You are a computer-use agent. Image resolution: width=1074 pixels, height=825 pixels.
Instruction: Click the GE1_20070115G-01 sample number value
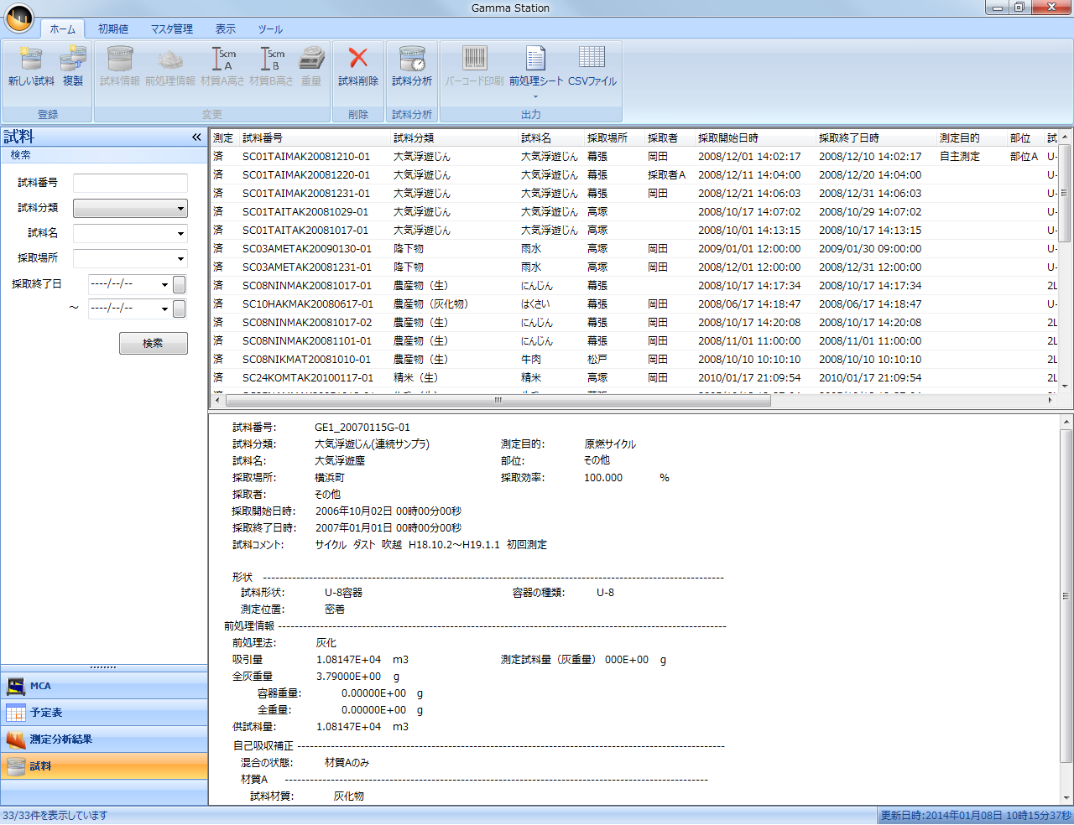362,427
